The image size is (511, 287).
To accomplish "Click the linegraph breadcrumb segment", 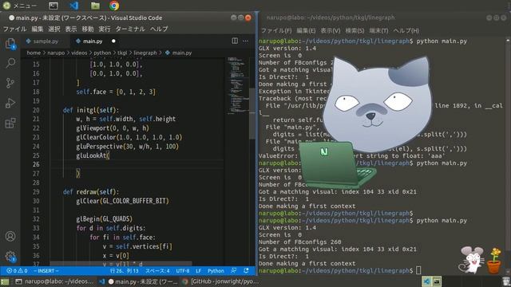I will point(145,53).
